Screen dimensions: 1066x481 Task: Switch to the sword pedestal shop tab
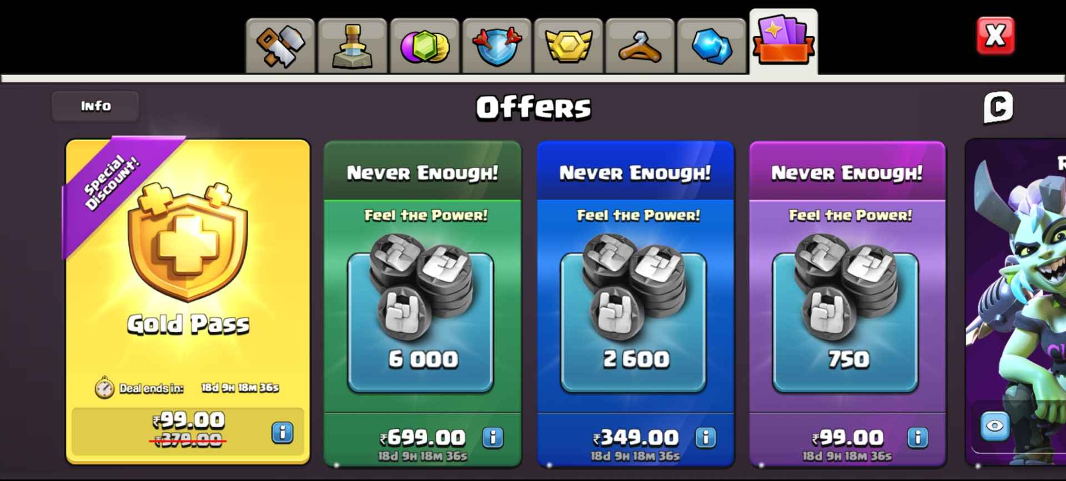pos(353,45)
